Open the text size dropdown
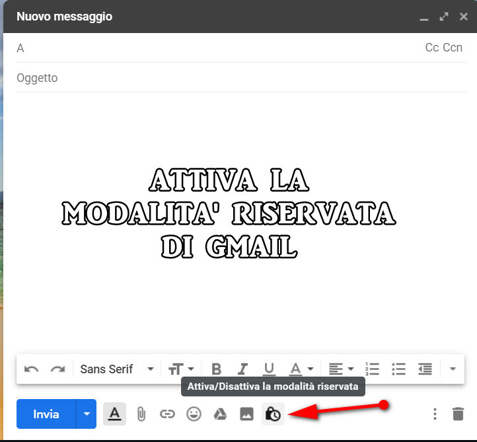Screen dimensions: 477x442 [181, 369]
